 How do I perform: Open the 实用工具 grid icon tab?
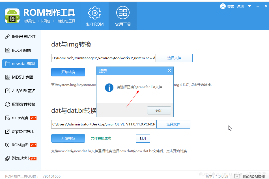point(123,16)
